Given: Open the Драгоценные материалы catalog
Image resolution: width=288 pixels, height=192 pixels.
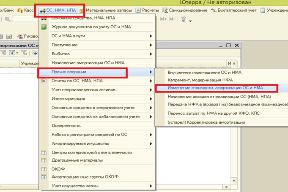Looking at the screenshot, I should click(x=77, y=160).
